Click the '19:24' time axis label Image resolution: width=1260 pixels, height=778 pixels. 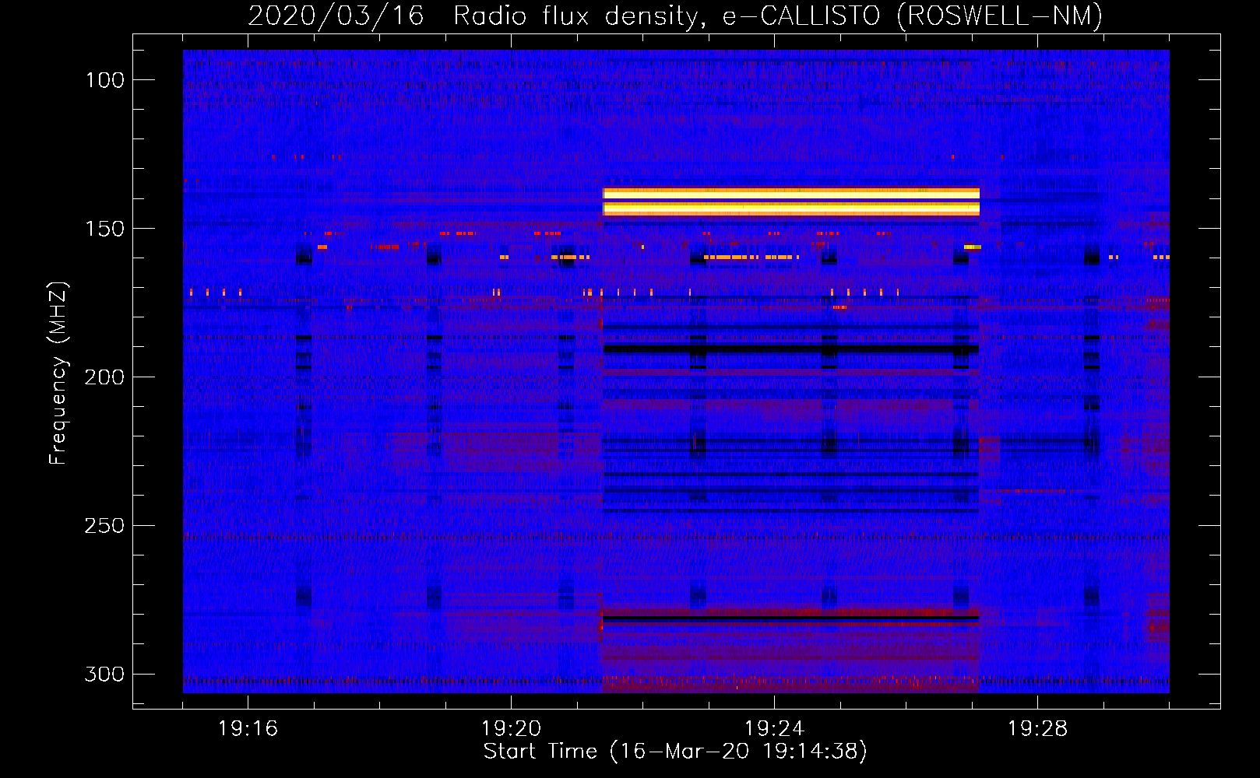point(774,729)
